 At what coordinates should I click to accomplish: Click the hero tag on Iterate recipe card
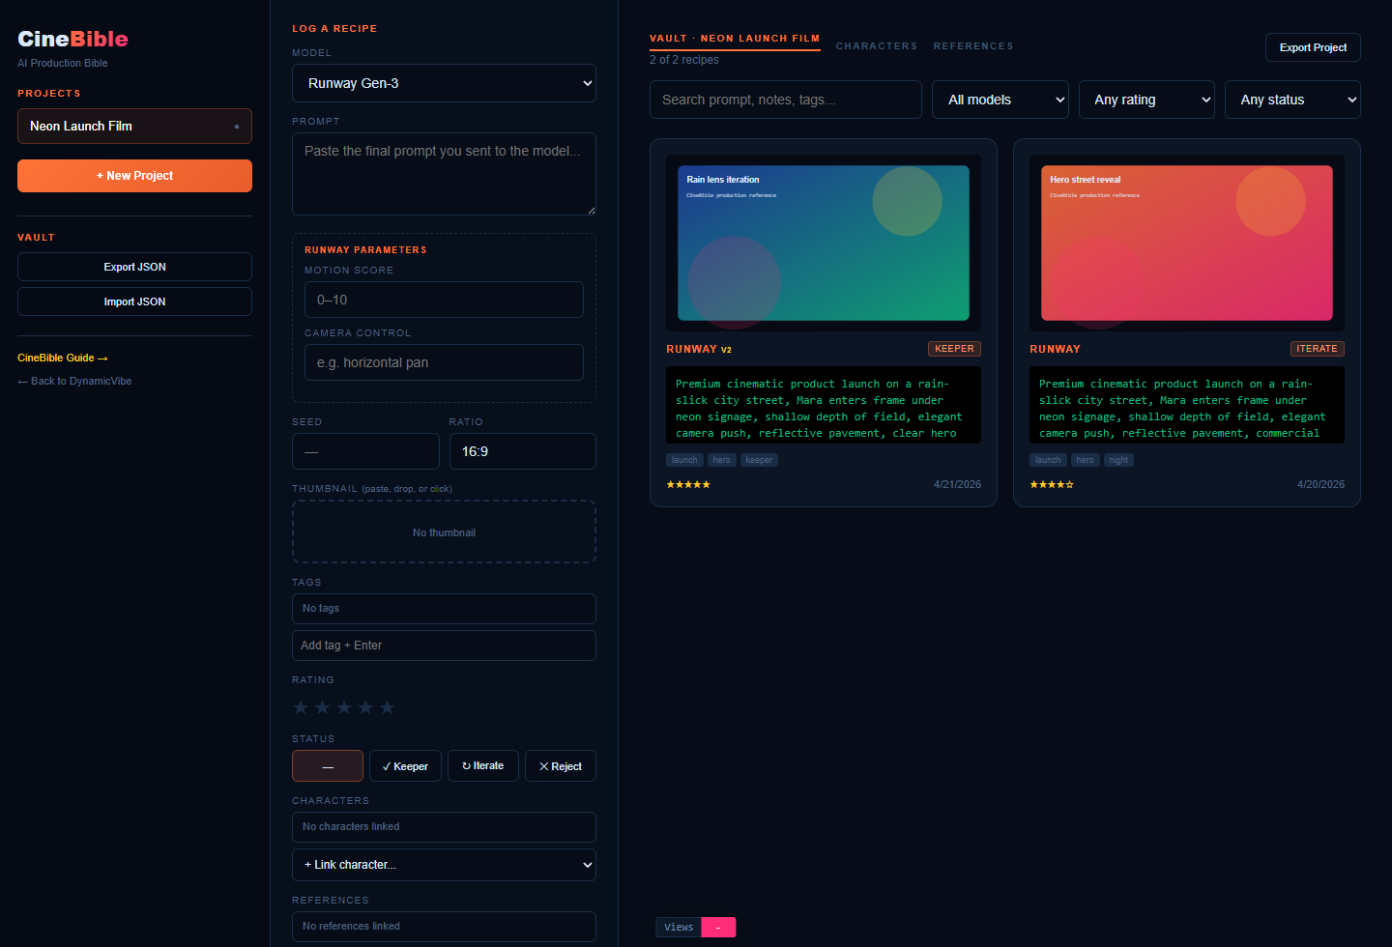[1086, 460]
